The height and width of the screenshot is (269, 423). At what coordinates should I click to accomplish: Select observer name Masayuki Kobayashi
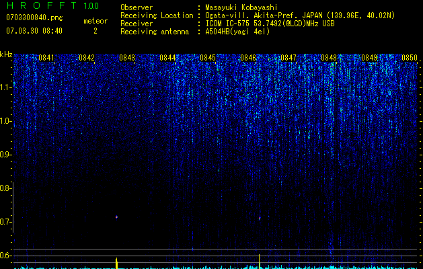point(241,7)
